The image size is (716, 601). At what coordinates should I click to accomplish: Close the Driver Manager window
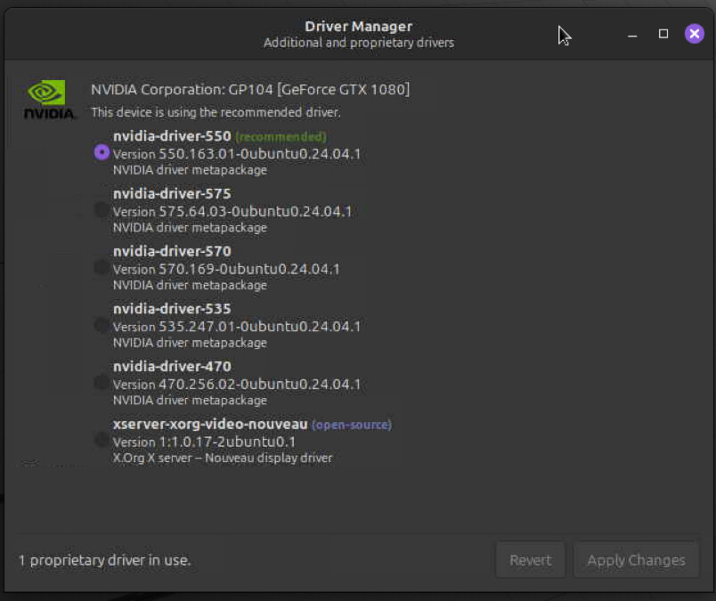coord(694,34)
